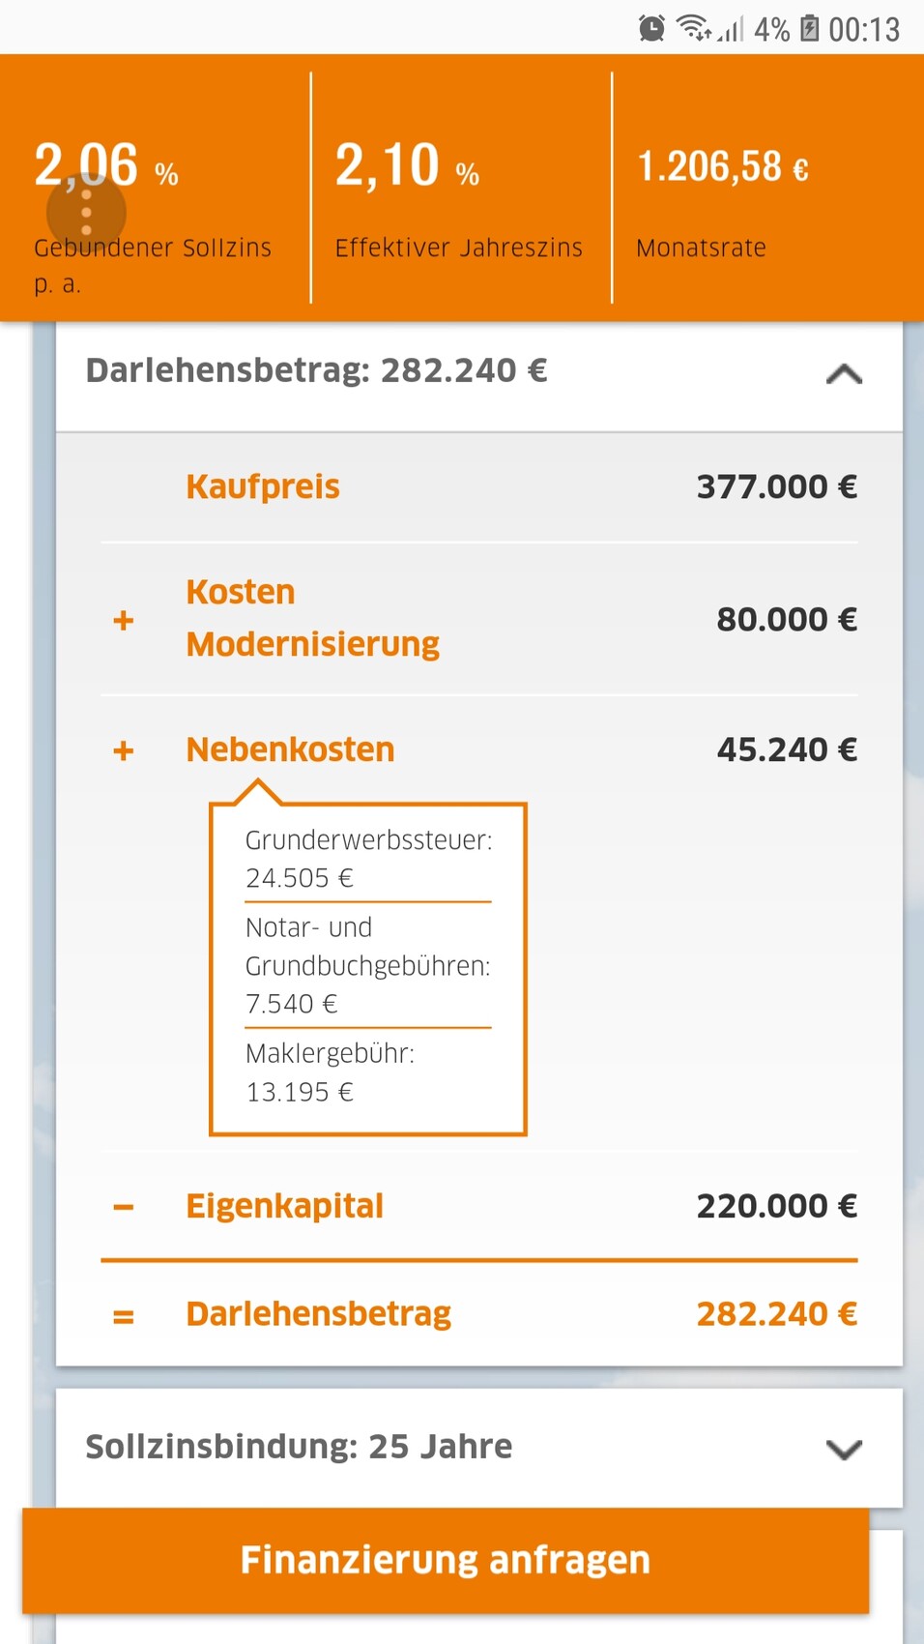Tap the equals sign beside Darlehensbetrag

123,1315
